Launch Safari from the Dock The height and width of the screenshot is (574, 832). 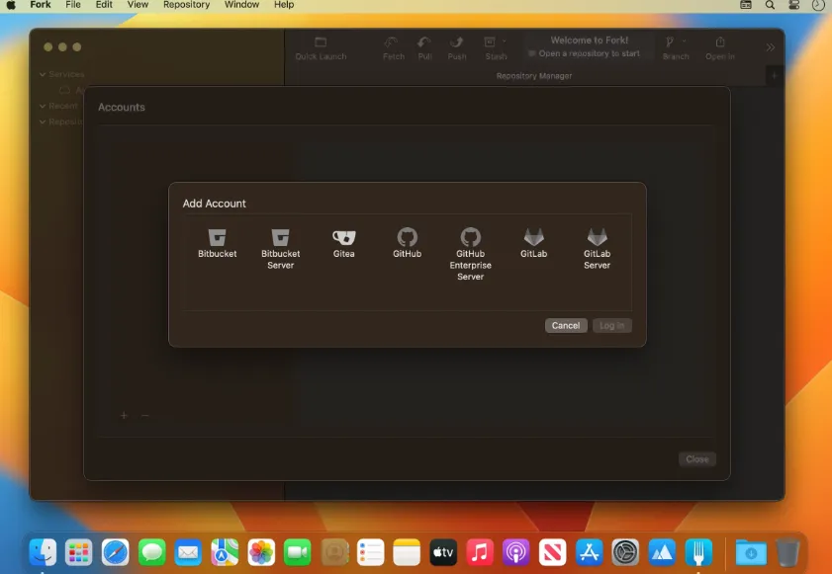(x=115, y=552)
